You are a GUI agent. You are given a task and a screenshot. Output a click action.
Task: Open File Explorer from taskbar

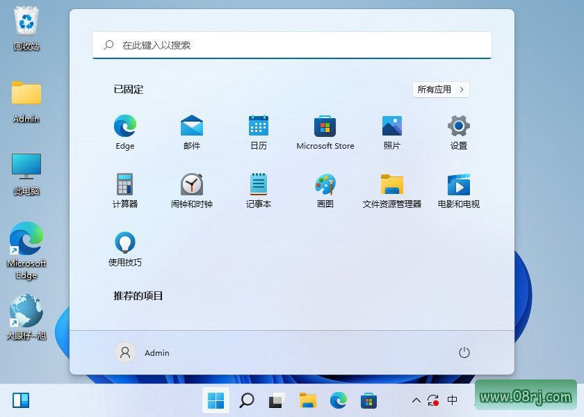[x=307, y=400]
